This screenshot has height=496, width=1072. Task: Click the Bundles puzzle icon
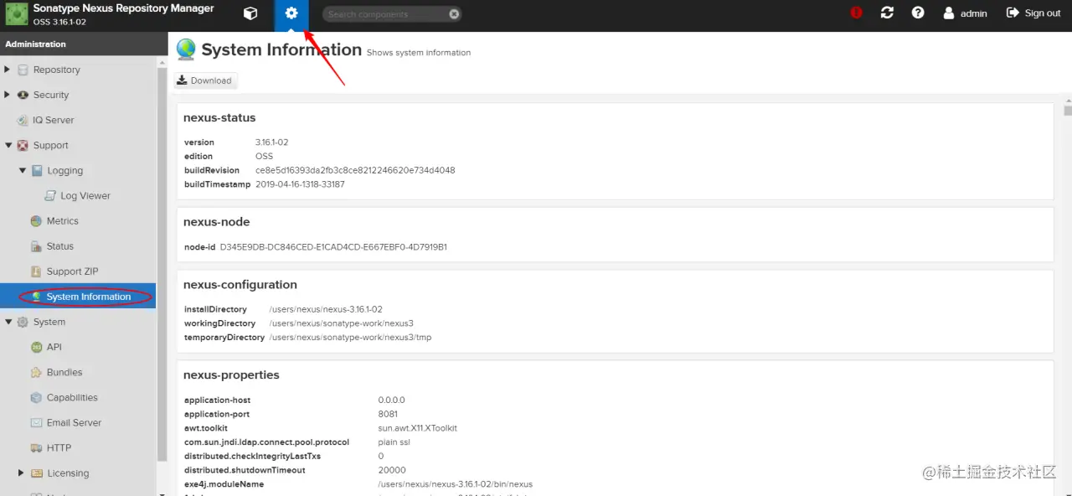pyautogui.click(x=36, y=372)
